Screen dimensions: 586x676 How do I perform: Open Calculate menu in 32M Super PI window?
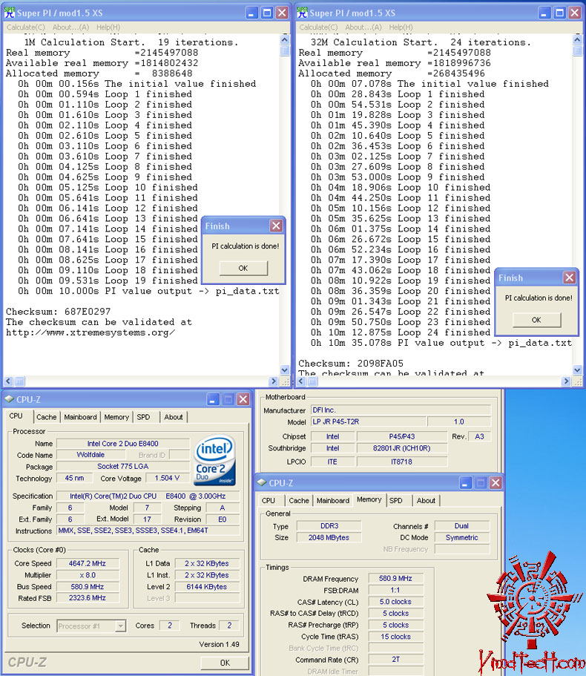(318, 27)
